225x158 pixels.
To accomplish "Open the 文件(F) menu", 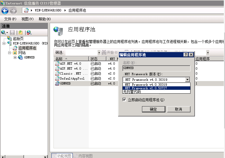I will point(10,19).
